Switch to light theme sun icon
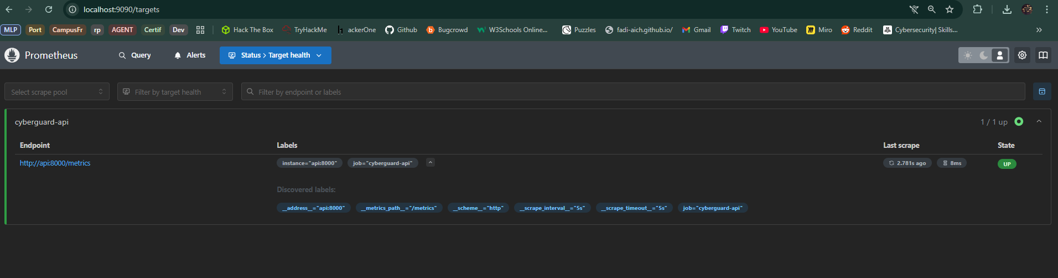Image resolution: width=1058 pixels, height=278 pixels. point(968,55)
